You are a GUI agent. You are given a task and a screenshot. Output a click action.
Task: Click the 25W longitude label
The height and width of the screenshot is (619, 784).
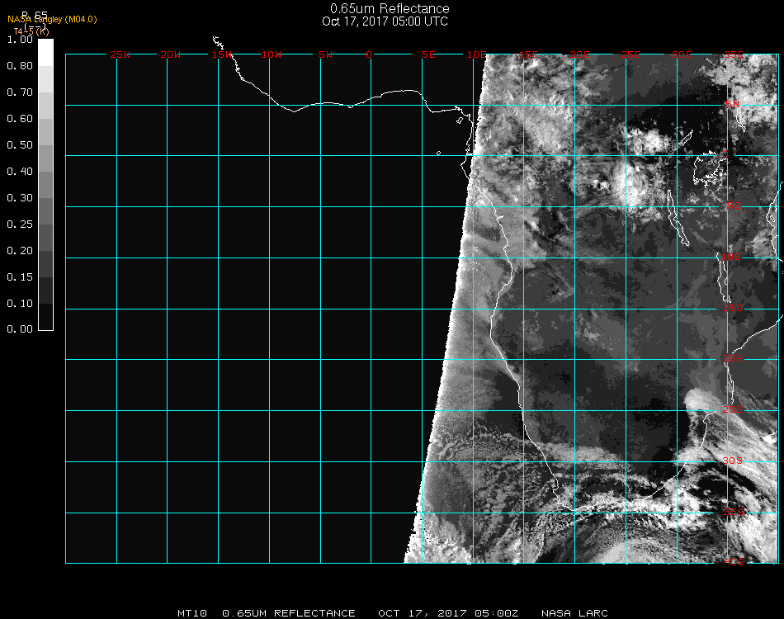click(120, 54)
